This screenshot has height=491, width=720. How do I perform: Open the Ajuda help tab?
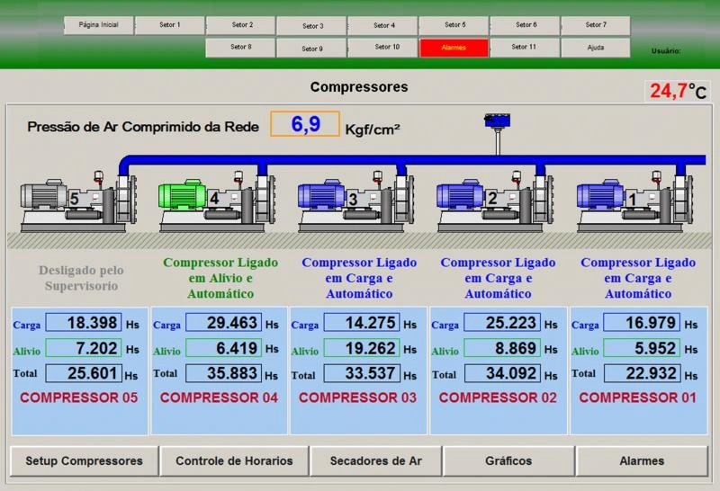595,48
